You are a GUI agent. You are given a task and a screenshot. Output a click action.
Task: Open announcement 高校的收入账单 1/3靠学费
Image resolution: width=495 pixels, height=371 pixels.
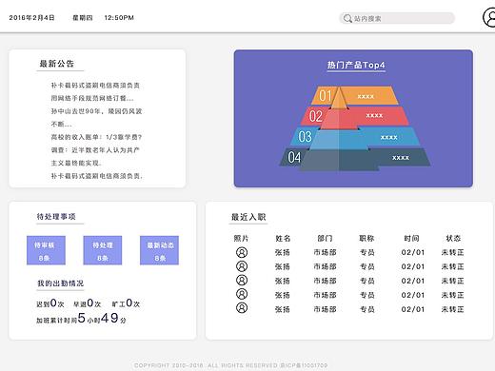point(96,137)
